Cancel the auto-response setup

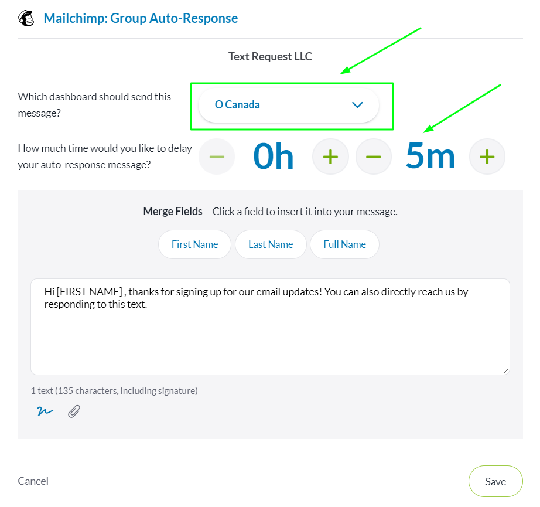[x=33, y=481]
